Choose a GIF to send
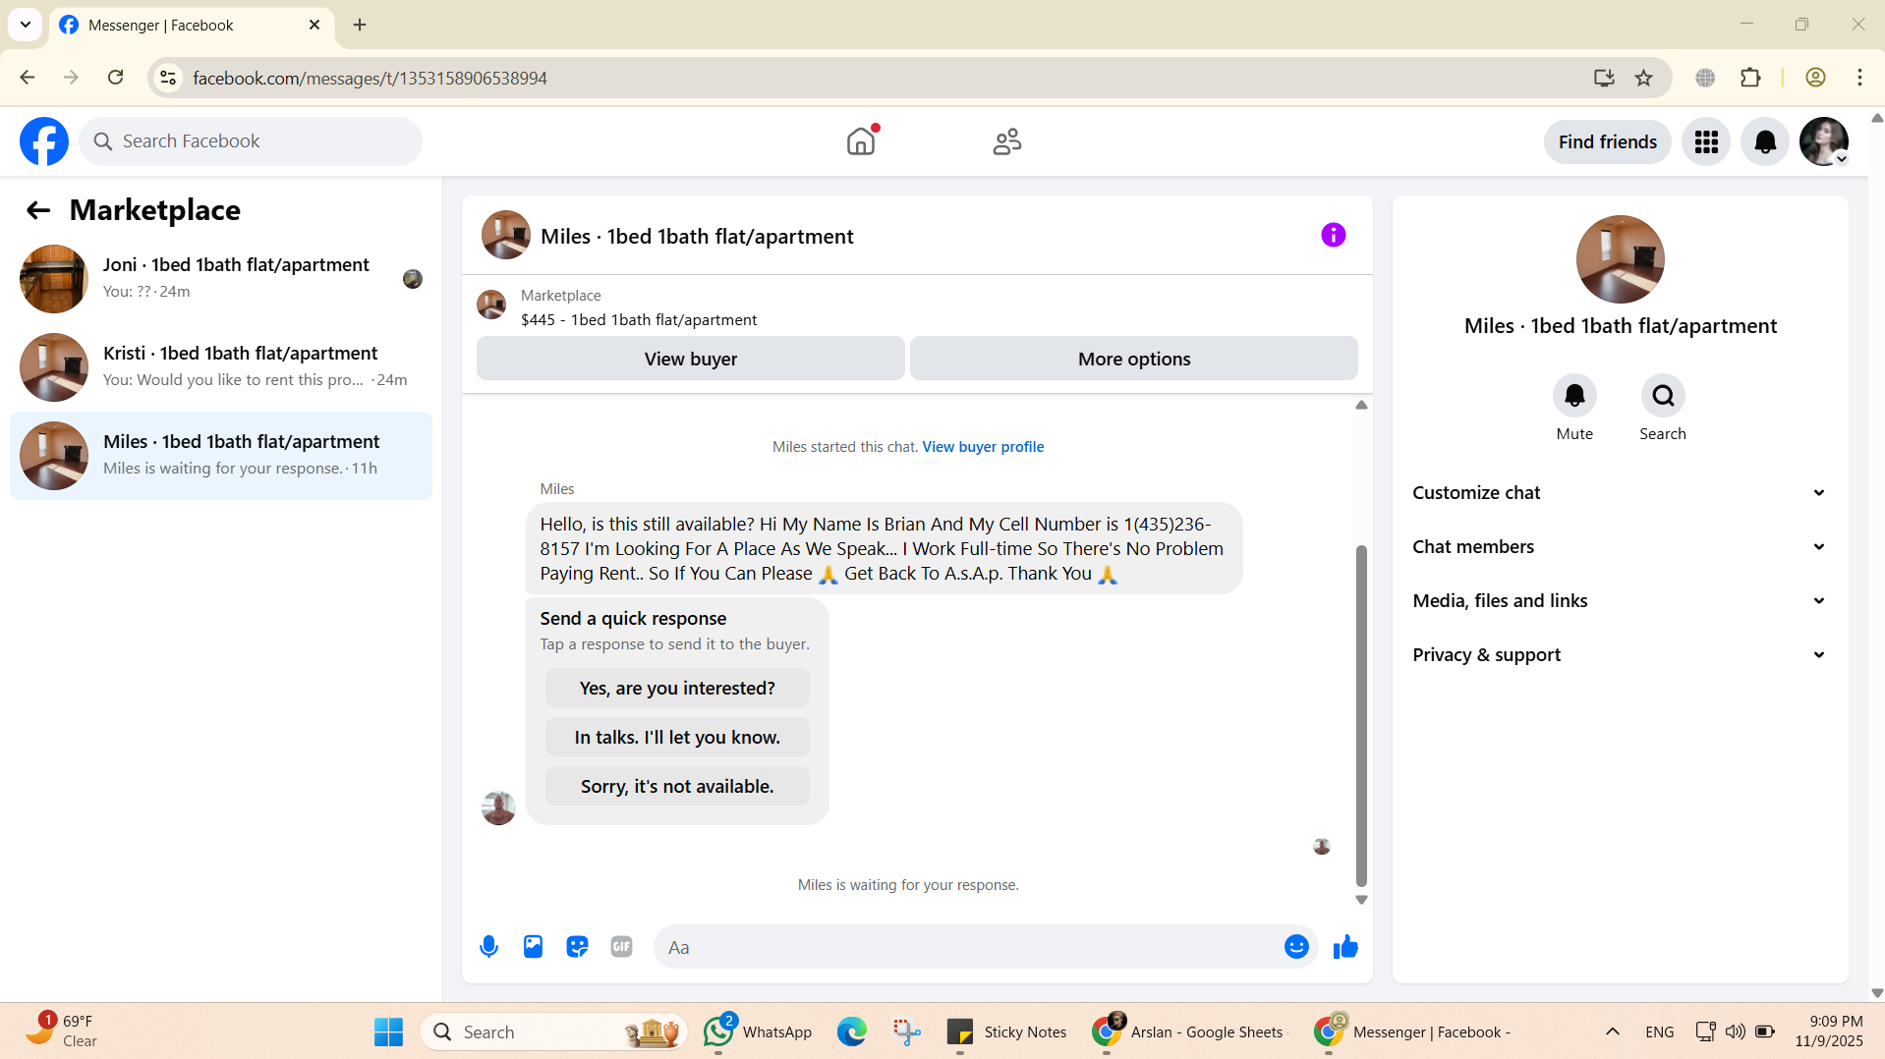The height and width of the screenshot is (1059, 1885). (x=621, y=947)
